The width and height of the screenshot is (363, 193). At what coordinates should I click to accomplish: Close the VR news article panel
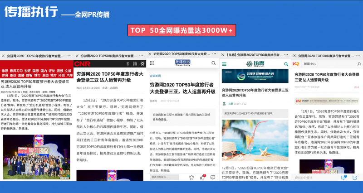click(x=294, y=56)
